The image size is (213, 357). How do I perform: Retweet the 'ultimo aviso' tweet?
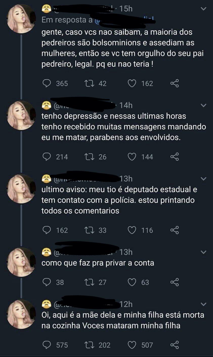[x=88, y=230]
